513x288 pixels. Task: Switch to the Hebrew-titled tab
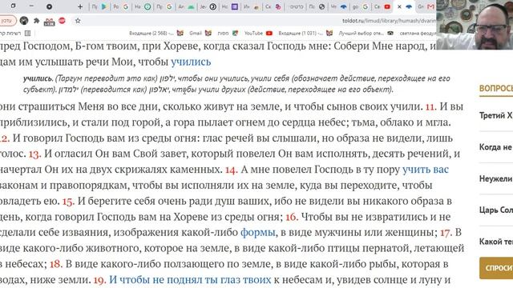coord(296,6)
